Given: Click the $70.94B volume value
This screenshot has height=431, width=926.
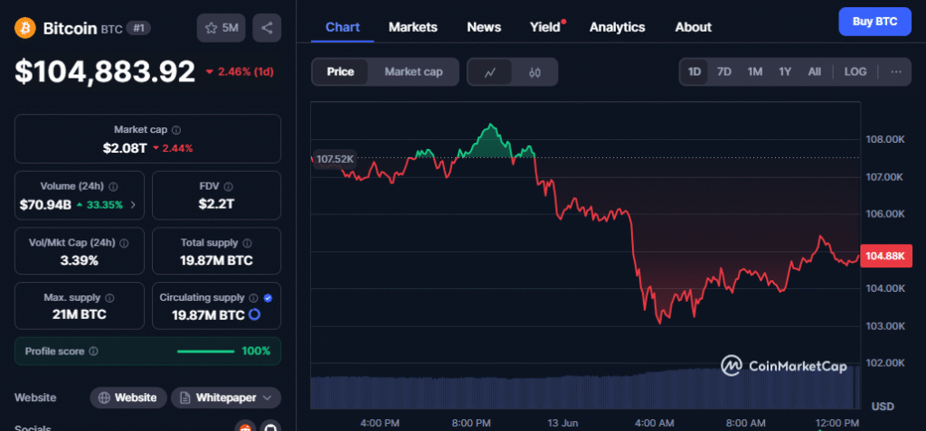Looking at the screenshot, I should click(45, 205).
